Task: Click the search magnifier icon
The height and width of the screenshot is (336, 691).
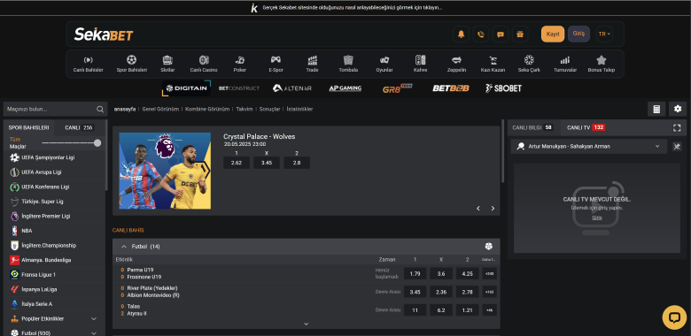Action: pos(100,109)
